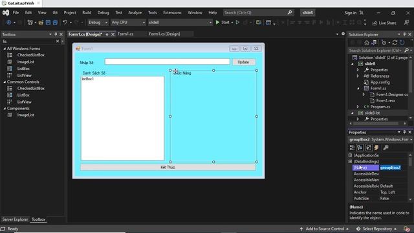Image resolution: width=414 pixels, height=233 pixels.
Task: Click the Navigate Backward circle icon
Action: click(x=8, y=23)
